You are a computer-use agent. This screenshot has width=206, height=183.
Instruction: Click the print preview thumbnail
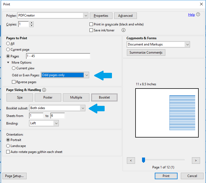pos(167,113)
